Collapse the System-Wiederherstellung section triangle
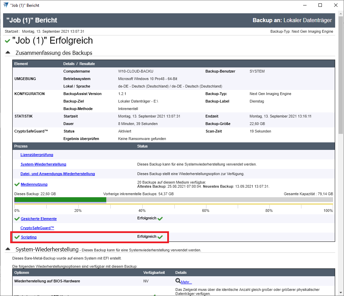This screenshot has height=296, width=344. point(7,249)
